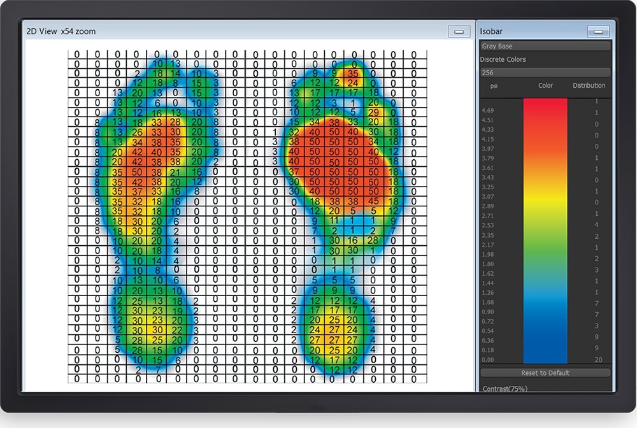
Task: Minimize the 2D View panel
Action: coord(459,31)
